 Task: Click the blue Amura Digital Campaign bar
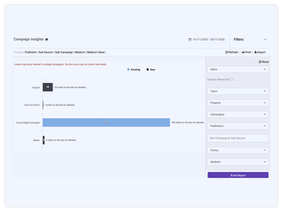106,122
